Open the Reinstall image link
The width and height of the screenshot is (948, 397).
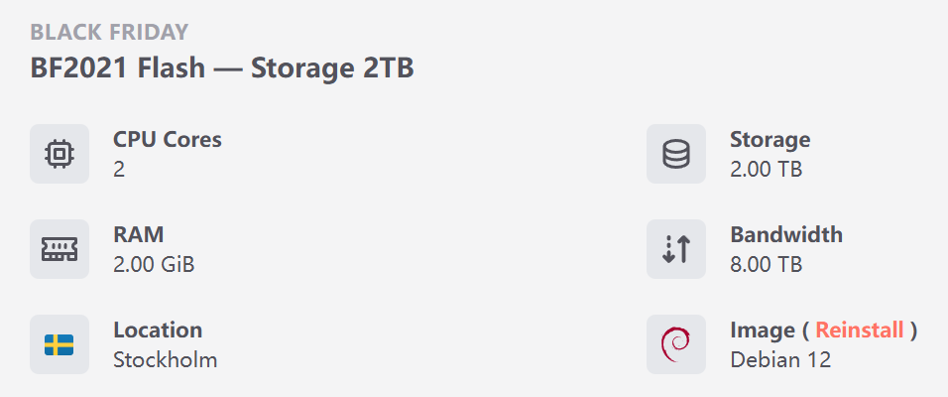[859, 330]
